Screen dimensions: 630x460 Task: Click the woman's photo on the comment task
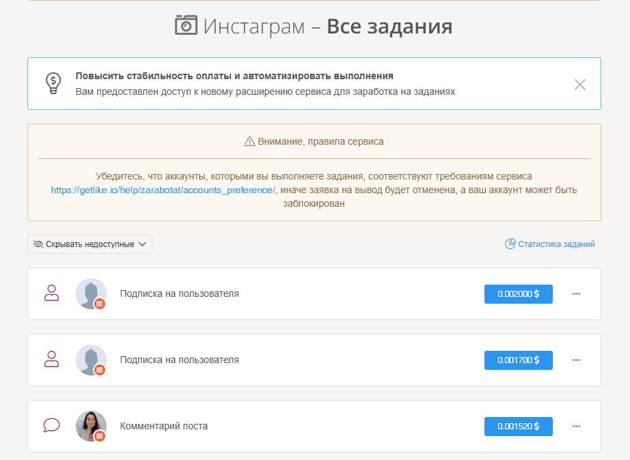(91, 426)
